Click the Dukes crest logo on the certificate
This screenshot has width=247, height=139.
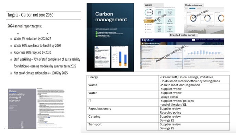click(x=97, y=58)
